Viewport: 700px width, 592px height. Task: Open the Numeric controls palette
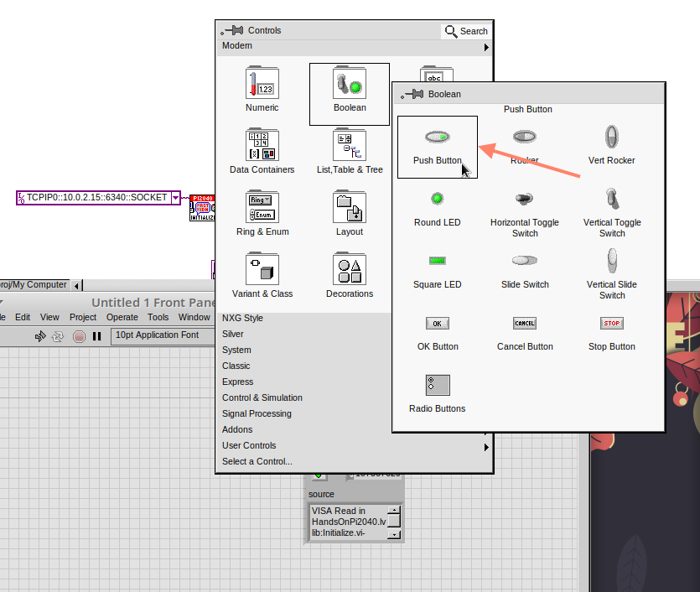coord(262,89)
